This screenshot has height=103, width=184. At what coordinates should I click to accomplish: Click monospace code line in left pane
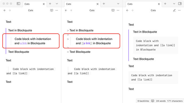[x=33, y=69]
